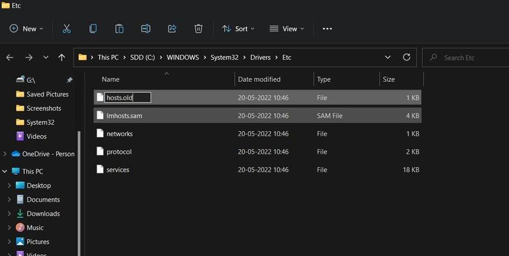The width and height of the screenshot is (509, 256).
Task: Click the hosts.old file icon
Action: point(100,97)
